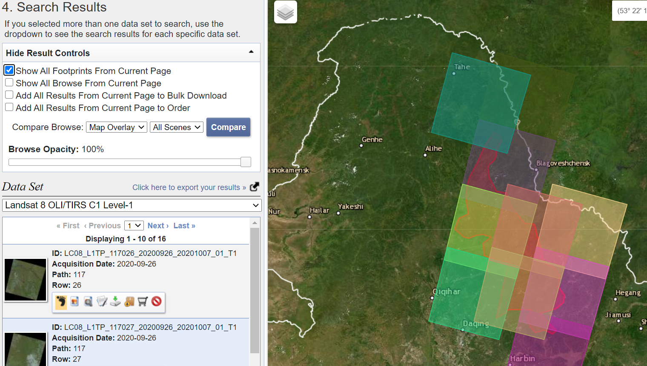Viewport: 647px width, 366px height.
Task: Click here to export your results link
Action: coord(190,187)
